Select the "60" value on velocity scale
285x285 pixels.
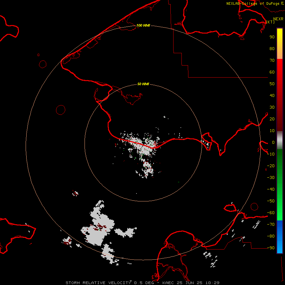[272, 72]
